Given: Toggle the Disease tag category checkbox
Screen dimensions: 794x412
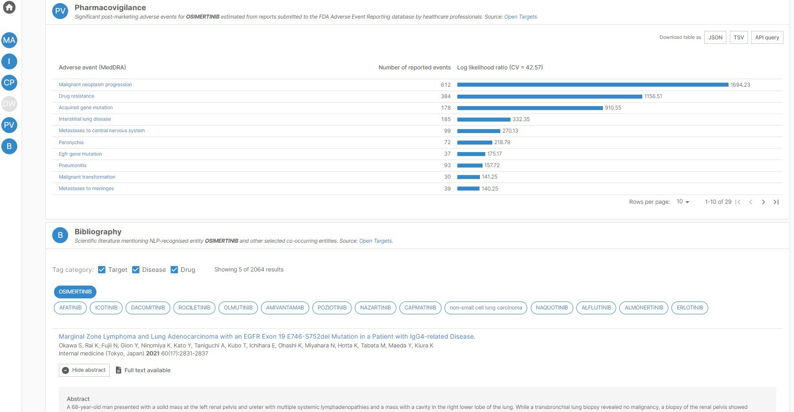Looking at the screenshot, I should tap(136, 270).
